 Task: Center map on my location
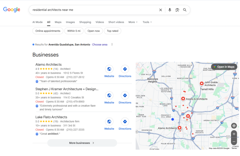click(234, 126)
